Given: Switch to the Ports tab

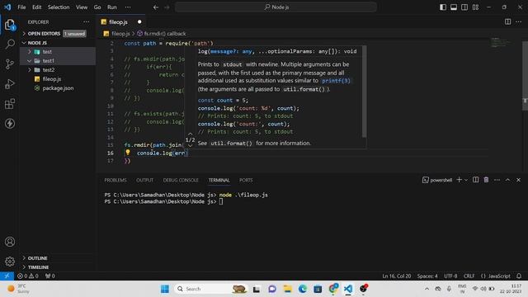Looking at the screenshot, I should pos(246,180).
